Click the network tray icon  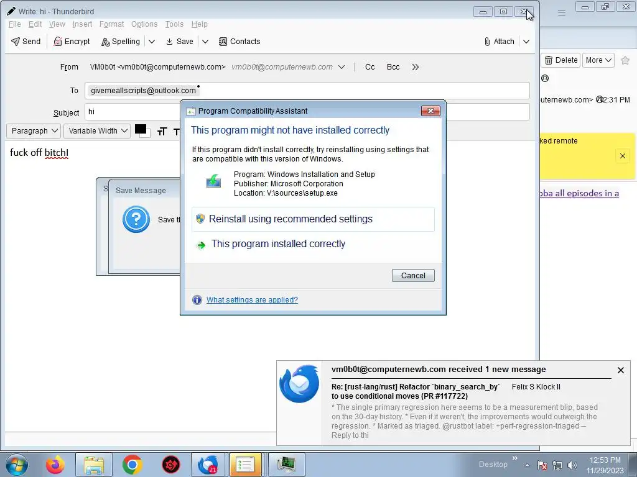pos(557,465)
